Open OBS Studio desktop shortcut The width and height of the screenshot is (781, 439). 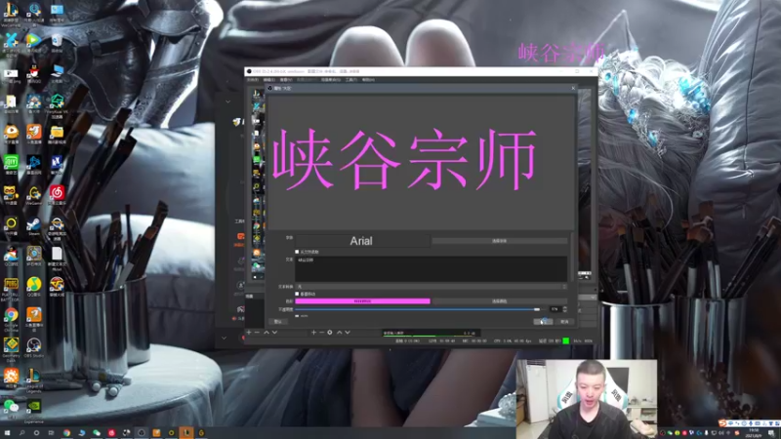(34, 347)
